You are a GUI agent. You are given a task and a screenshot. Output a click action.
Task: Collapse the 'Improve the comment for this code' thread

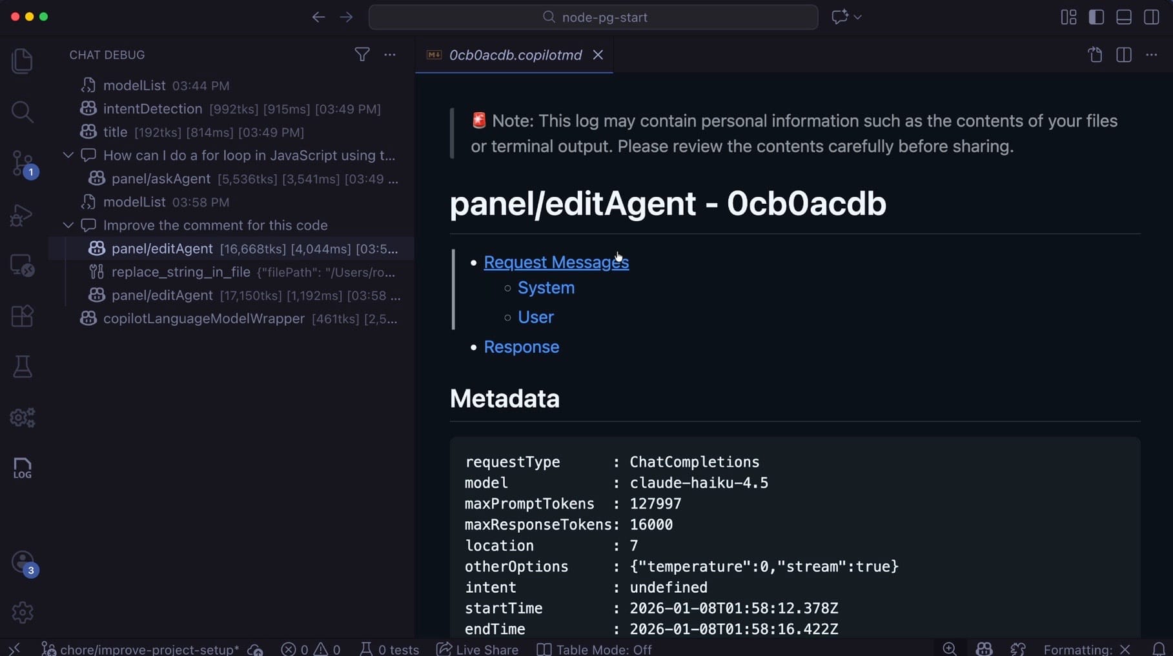[x=68, y=225]
